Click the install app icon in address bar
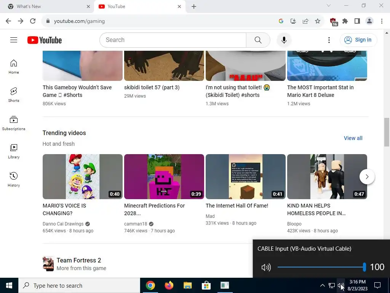390x293 pixels. tap(293, 21)
